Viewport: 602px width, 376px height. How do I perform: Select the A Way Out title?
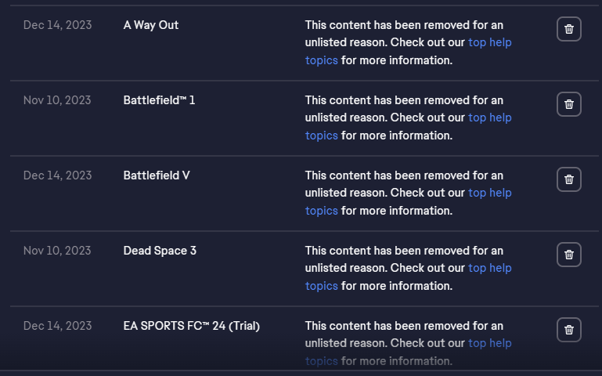coord(151,25)
